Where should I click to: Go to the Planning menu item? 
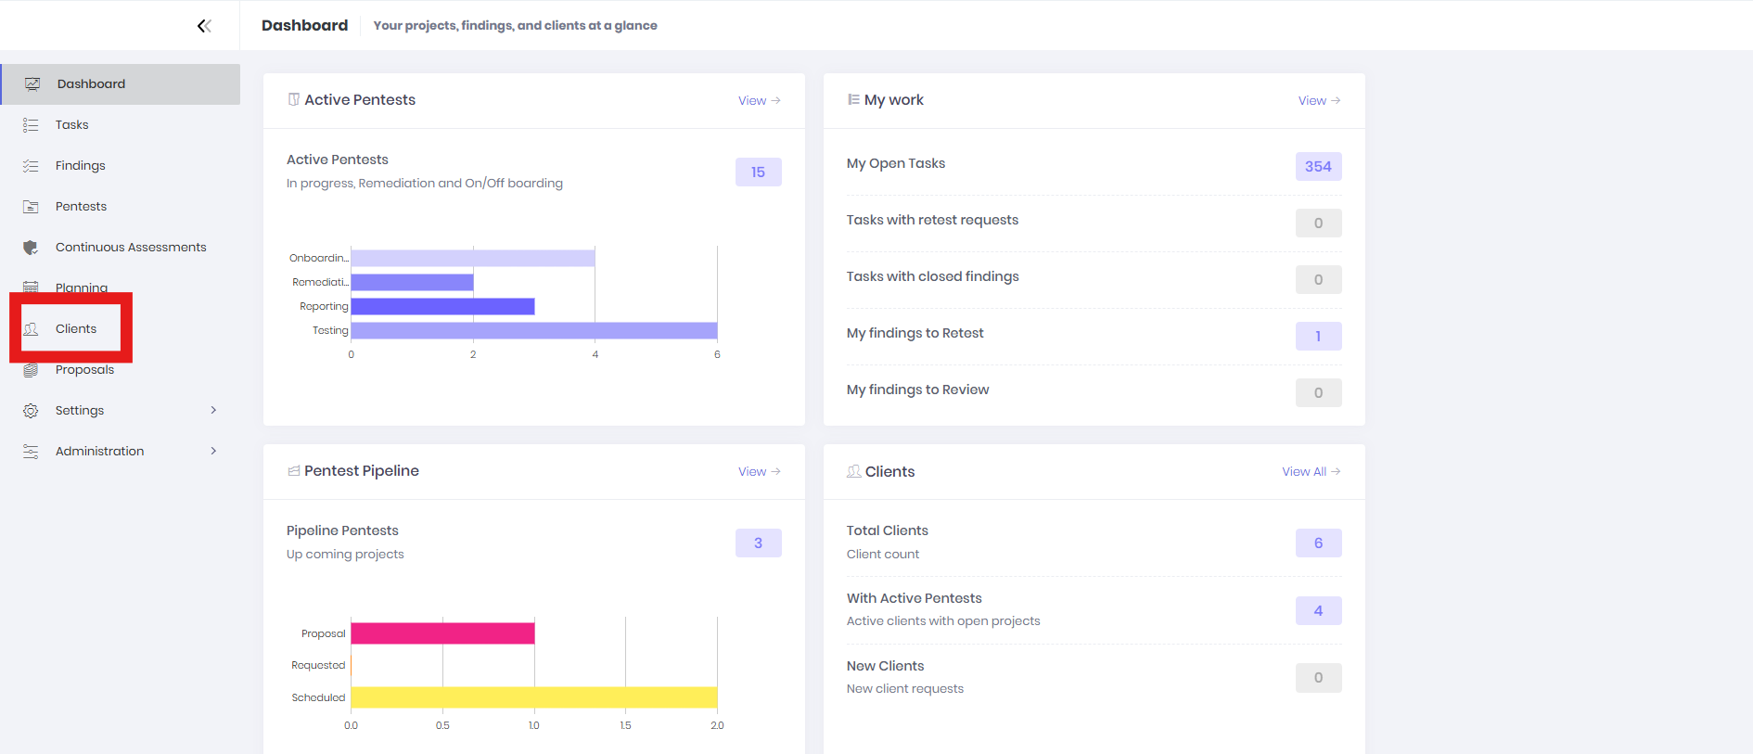(x=82, y=287)
